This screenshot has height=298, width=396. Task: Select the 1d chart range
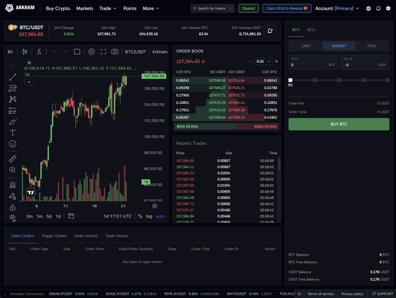pyautogui.click(x=58, y=216)
